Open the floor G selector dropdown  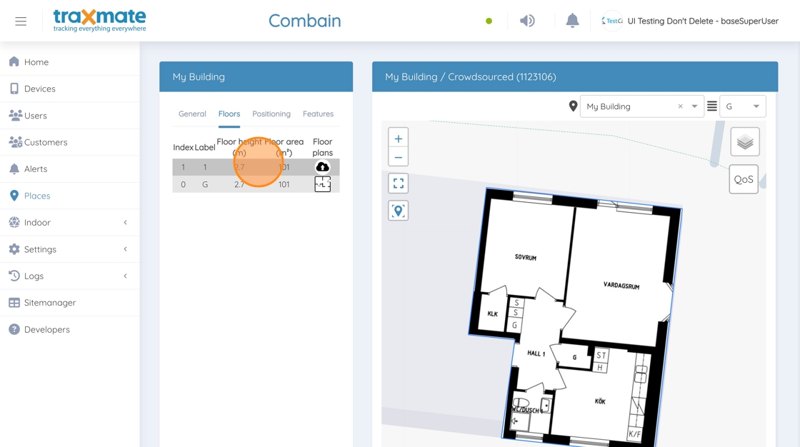pos(742,106)
